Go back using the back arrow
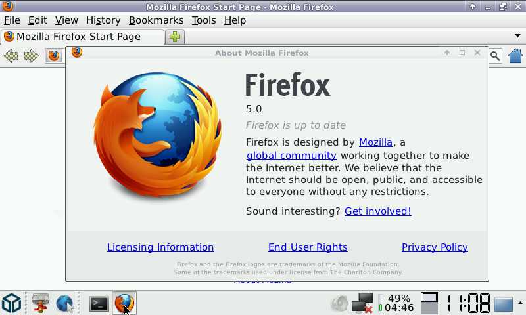526x315 pixels. pyautogui.click(x=11, y=56)
